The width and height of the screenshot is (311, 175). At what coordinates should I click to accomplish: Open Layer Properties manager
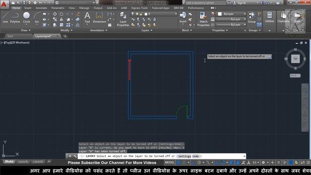[123, 19]
